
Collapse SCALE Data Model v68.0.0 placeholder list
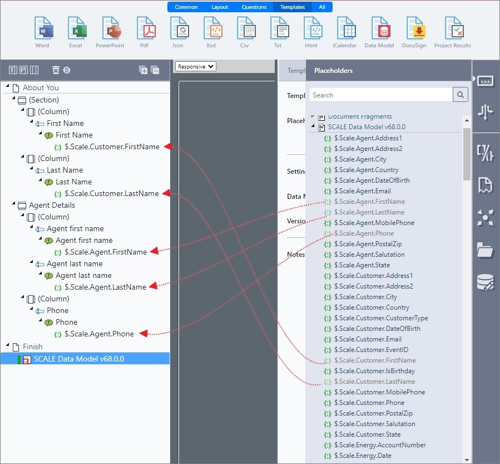click(313, 126)
